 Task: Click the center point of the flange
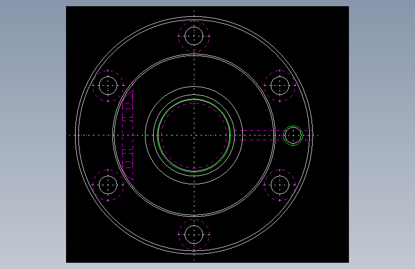click(194, 135)
